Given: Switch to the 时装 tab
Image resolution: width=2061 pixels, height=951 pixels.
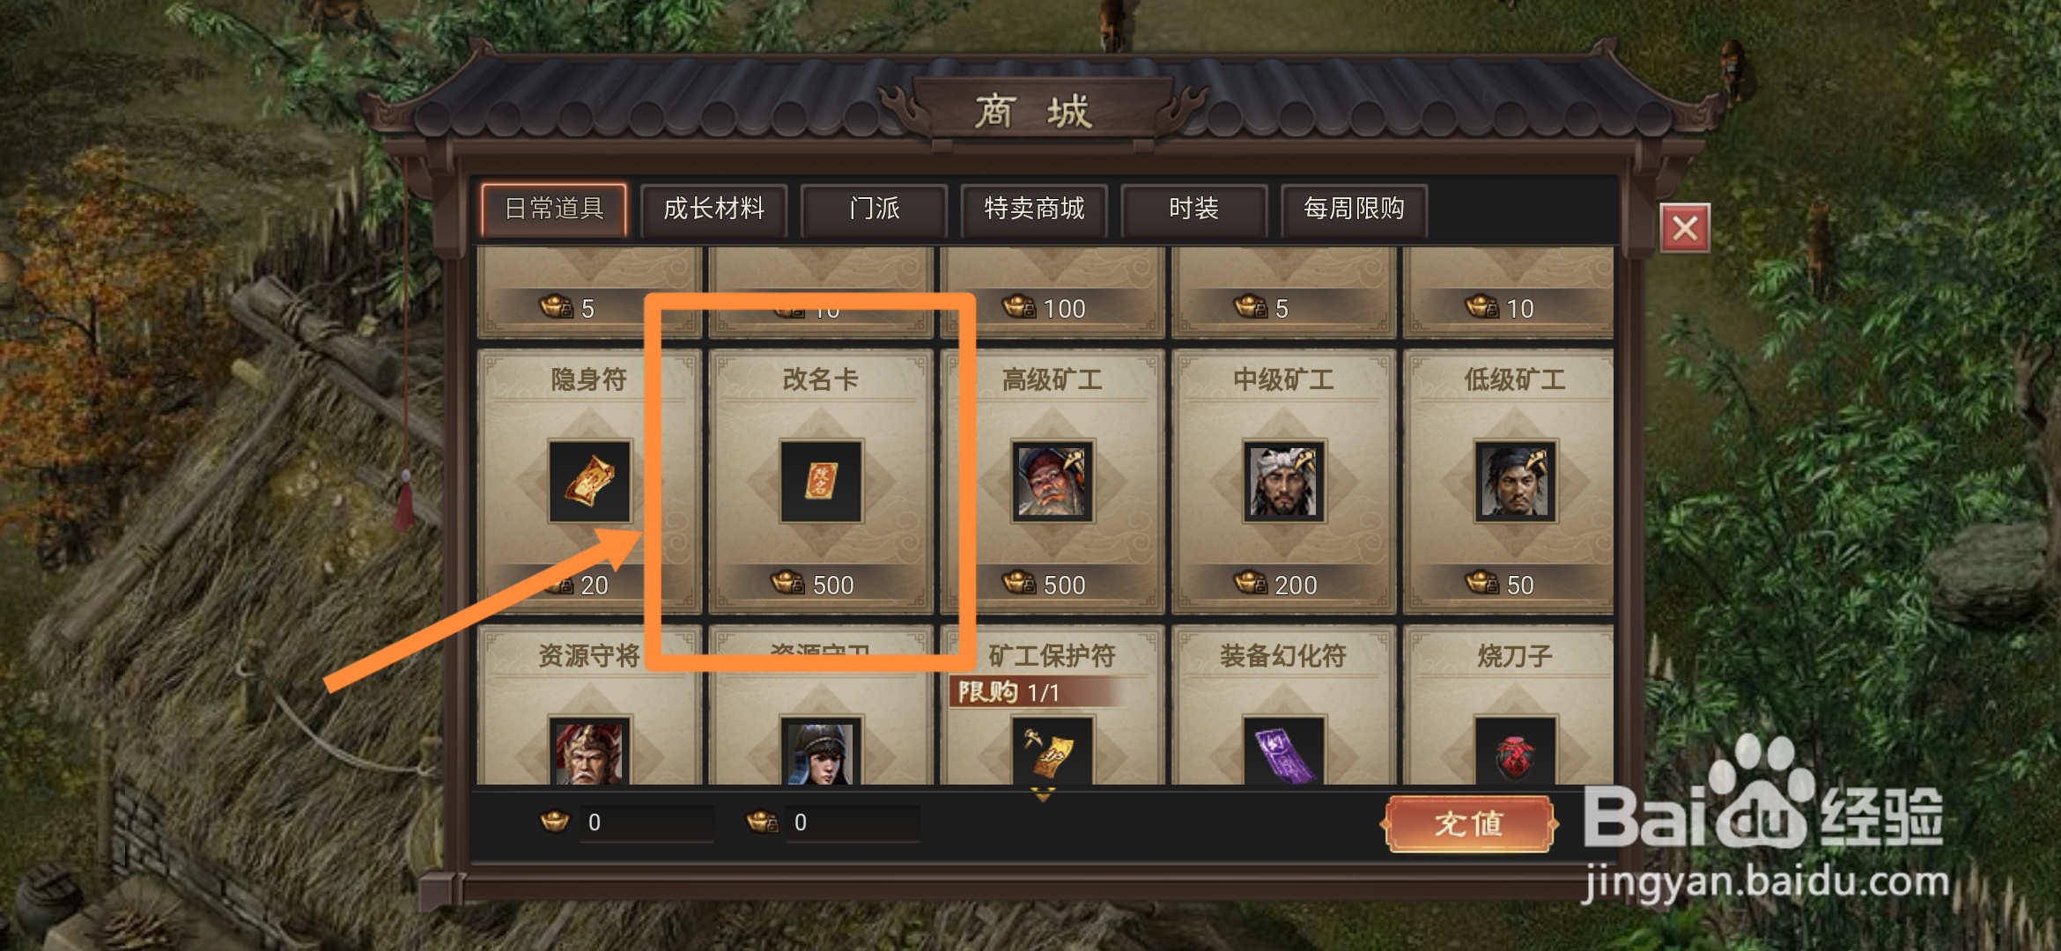Looking at the screenshot, I should (1194, 210).
